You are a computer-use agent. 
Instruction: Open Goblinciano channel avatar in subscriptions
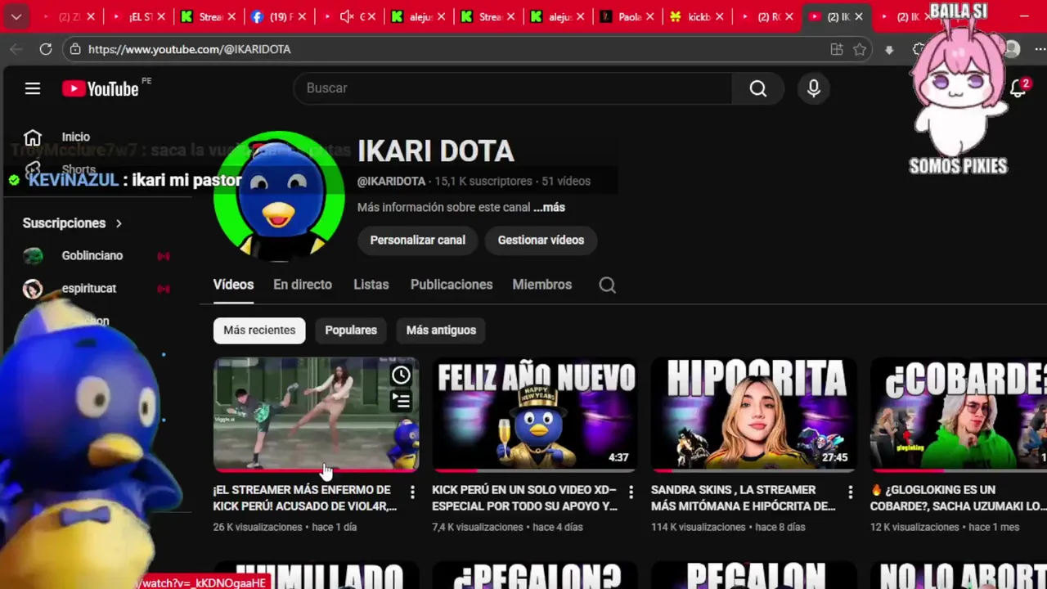point(33,256)
